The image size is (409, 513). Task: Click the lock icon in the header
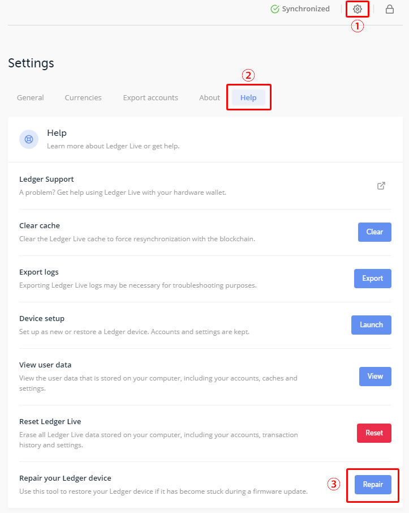389,9
